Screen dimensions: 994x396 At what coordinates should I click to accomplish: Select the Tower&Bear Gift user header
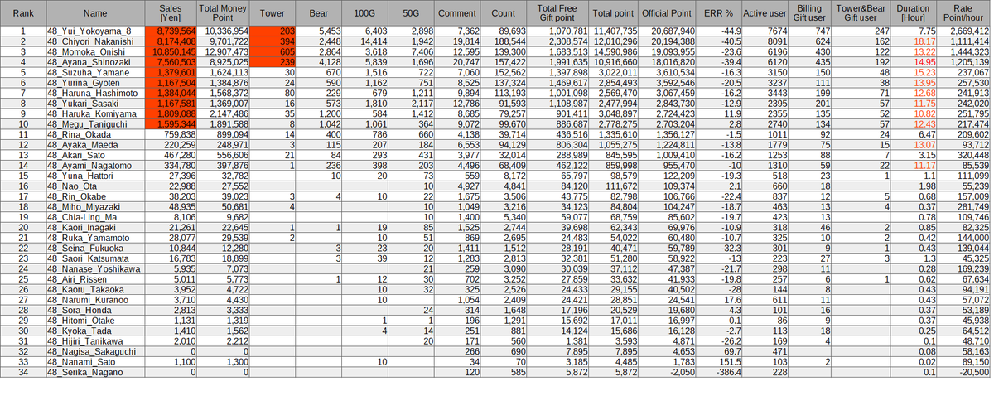click(x=861, y=14)
